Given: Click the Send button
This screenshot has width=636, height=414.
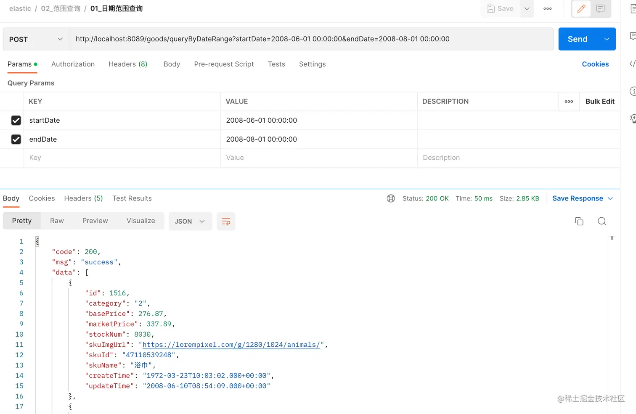Looking at the screenshot, I should pyautogui.click(x=578, y=39).
